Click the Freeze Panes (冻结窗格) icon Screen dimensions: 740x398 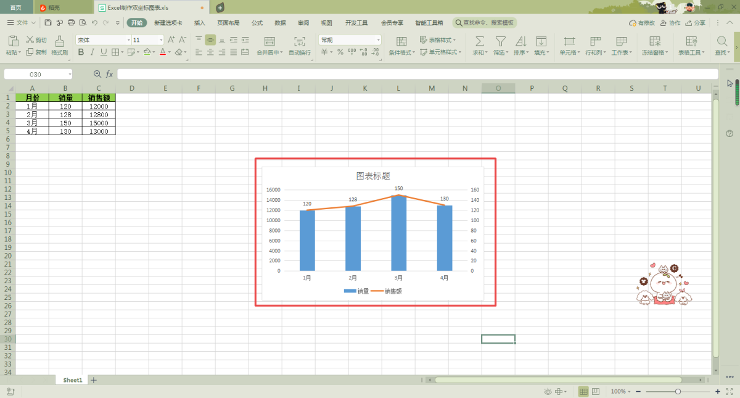tap(655, 41)
